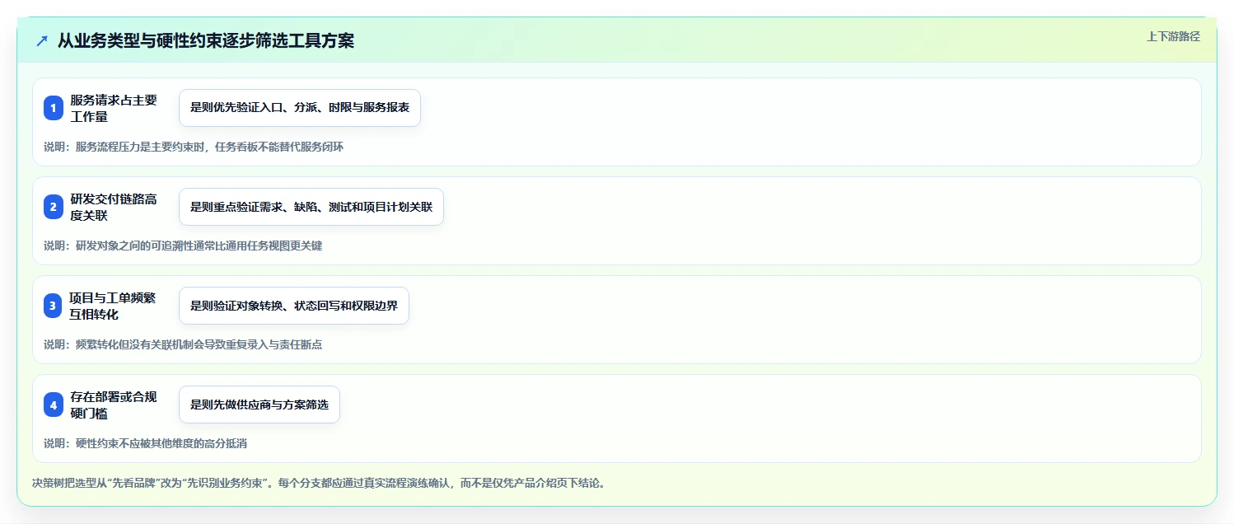
Task: Click note 说明：服务流程压力是主要约束时
Action: [194, 147]
